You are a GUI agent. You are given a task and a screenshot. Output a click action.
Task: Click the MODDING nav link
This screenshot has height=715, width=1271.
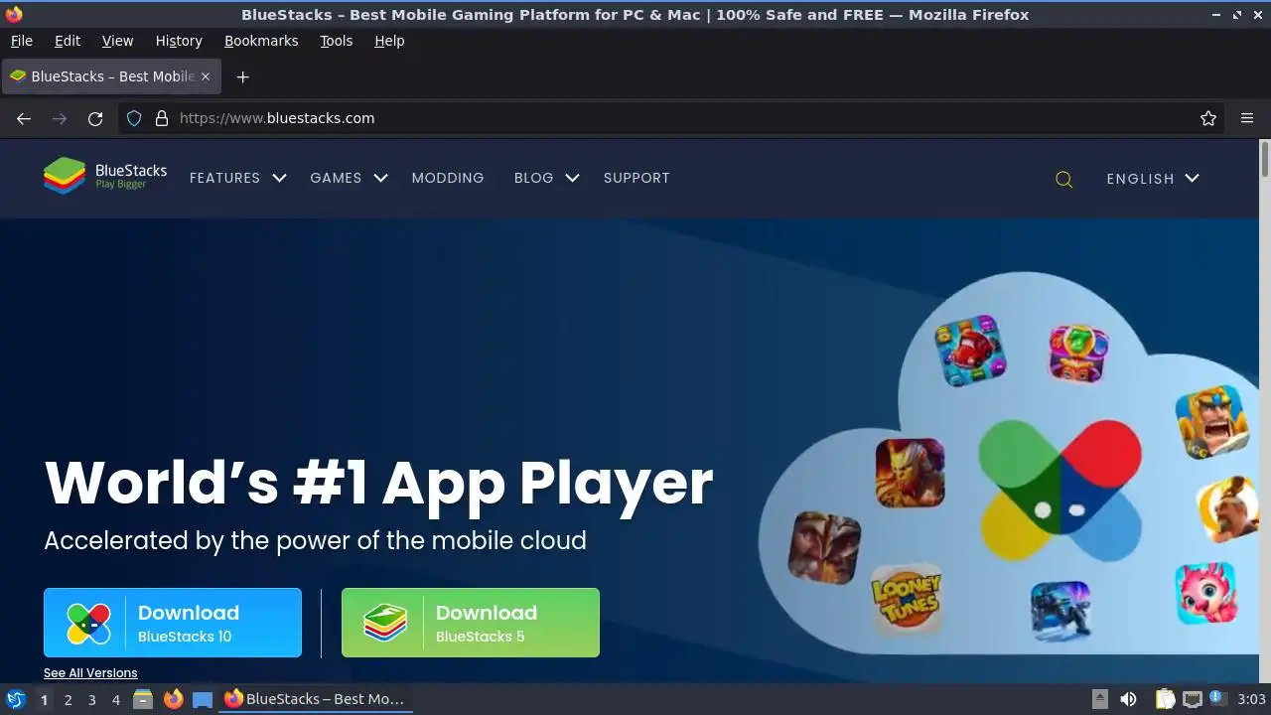coord(448,178)
